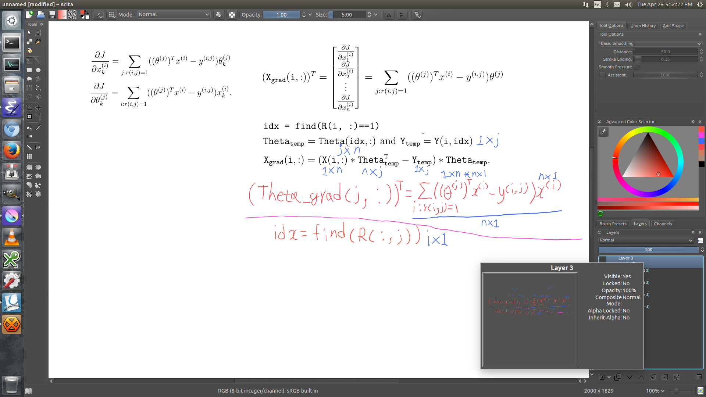Select the Polygon tool
The width and height of the screenshot is (706, 397).
[29, 79]
